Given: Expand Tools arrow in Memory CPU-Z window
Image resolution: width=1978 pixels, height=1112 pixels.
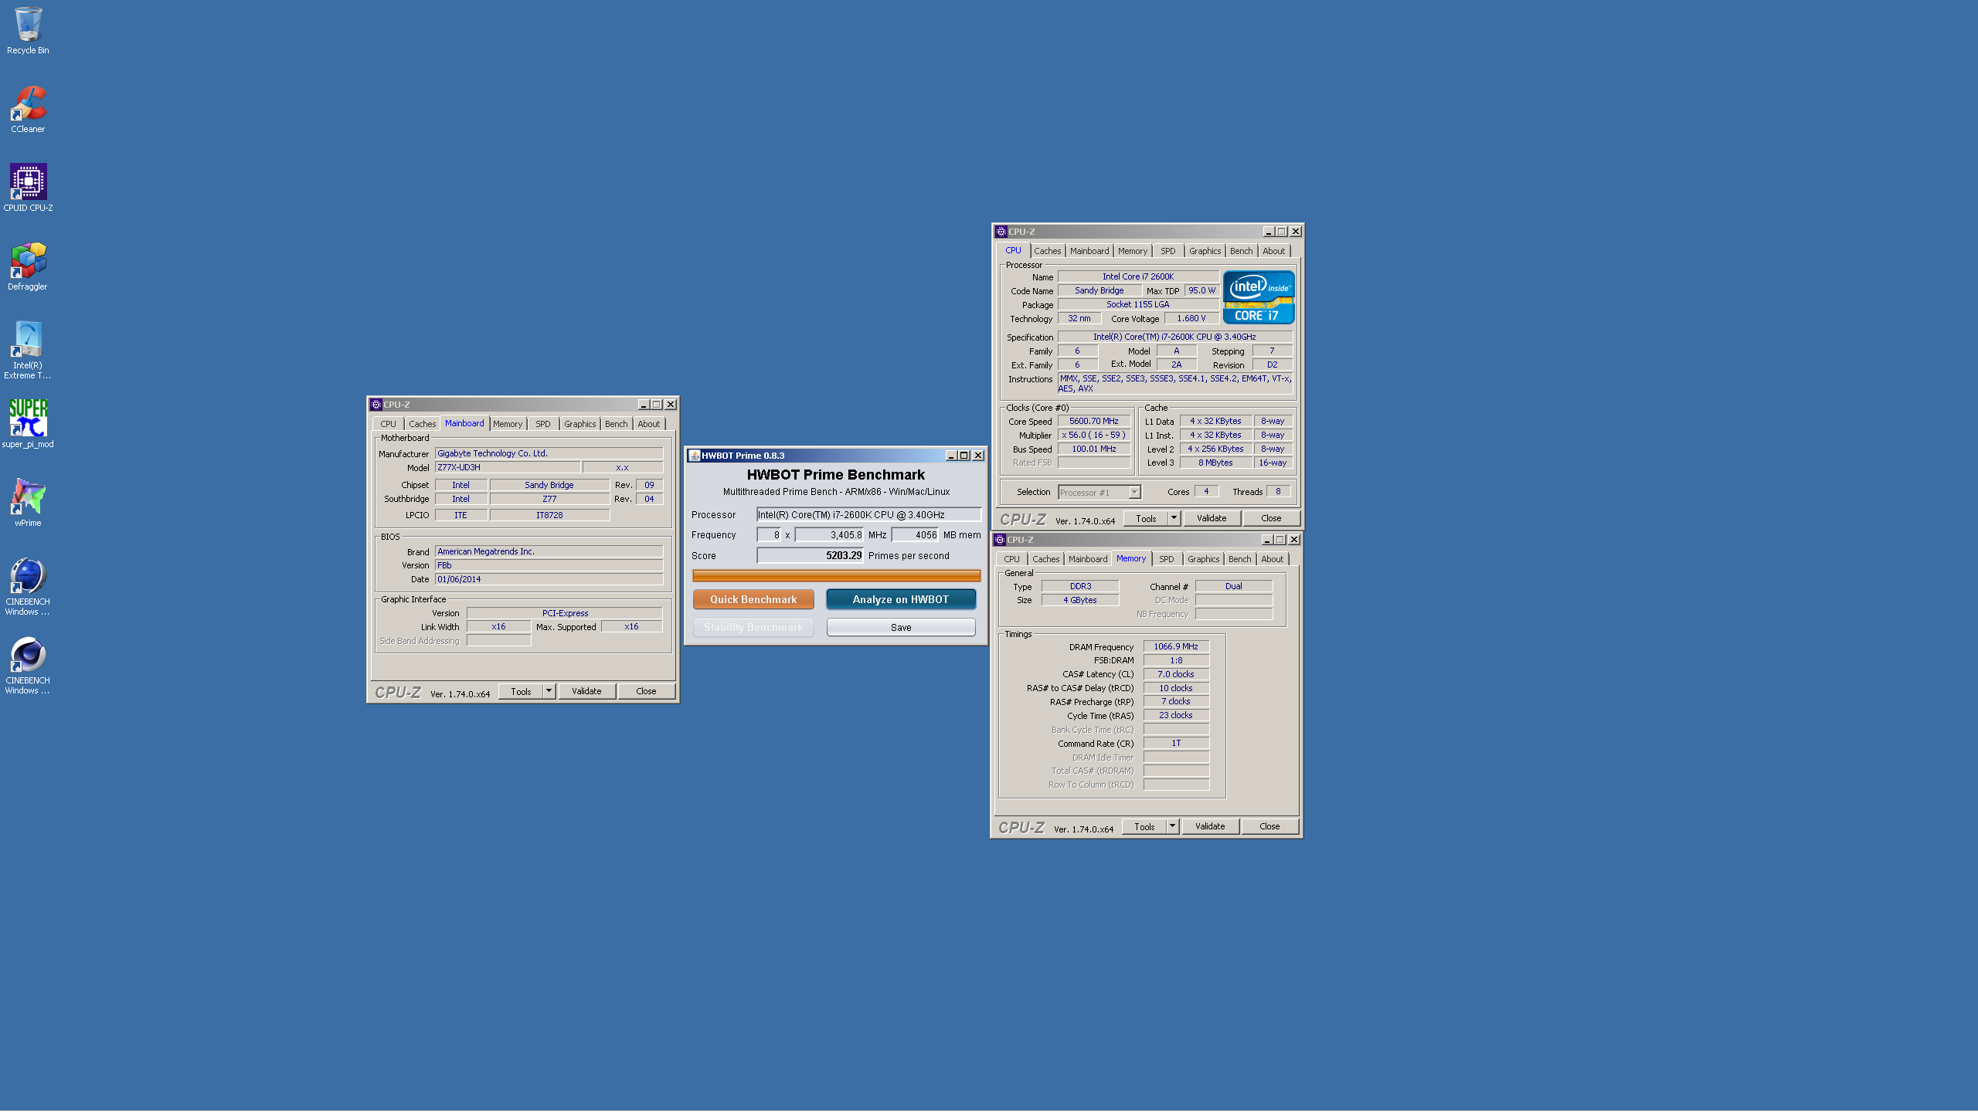Looking at the screenshot, I should [x=1172, y=826].
